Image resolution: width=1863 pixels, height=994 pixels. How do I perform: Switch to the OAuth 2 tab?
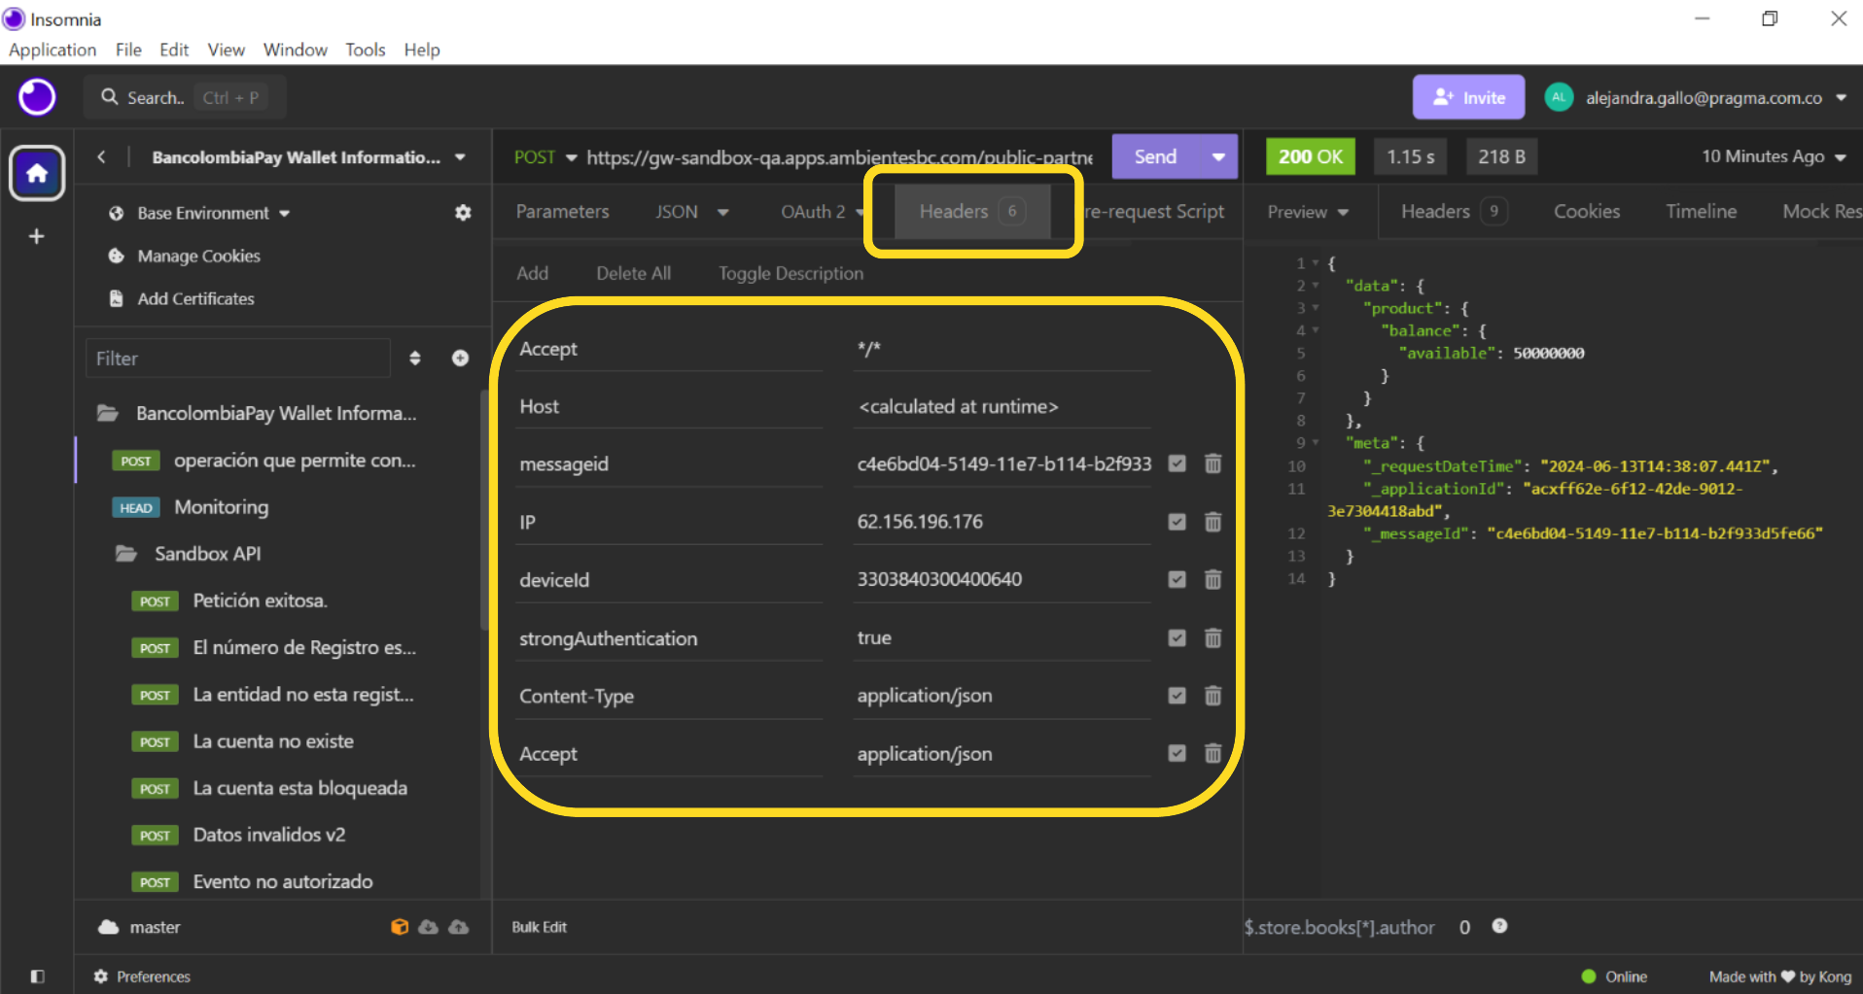tap(814, 212)
